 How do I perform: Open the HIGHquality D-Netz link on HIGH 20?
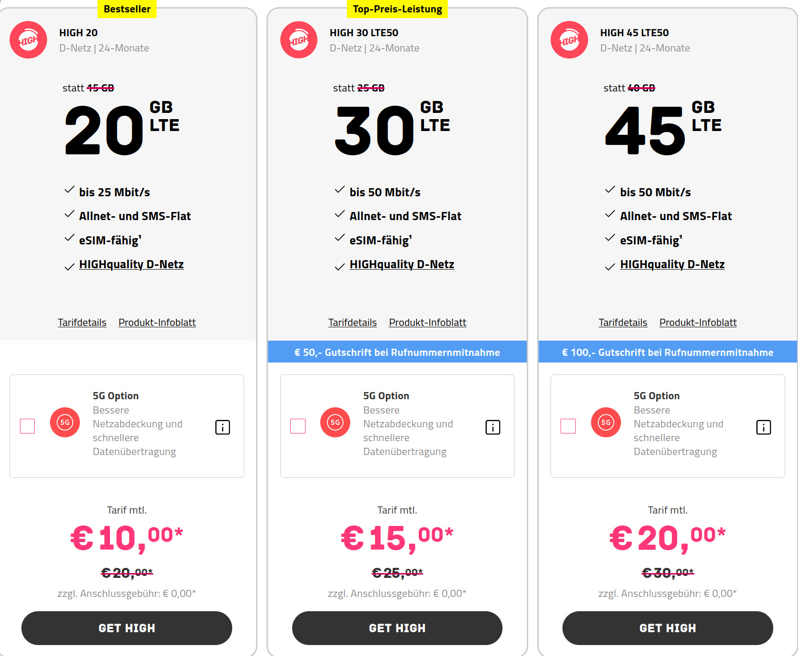pos(131,264)
